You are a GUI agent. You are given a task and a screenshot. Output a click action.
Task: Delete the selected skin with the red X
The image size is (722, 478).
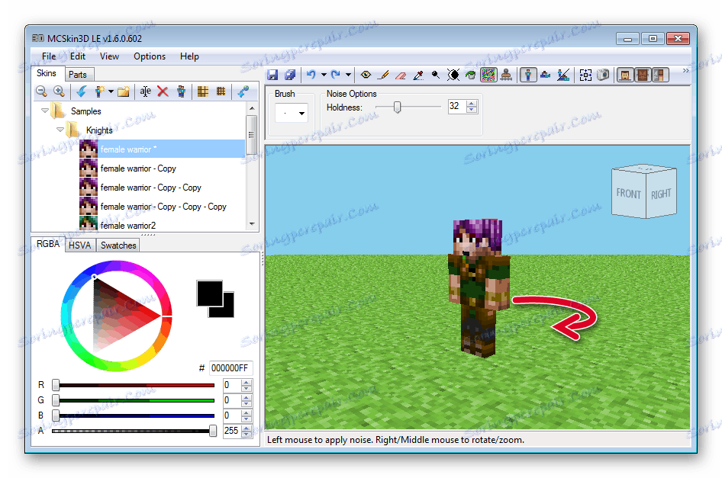pos(162,91)
